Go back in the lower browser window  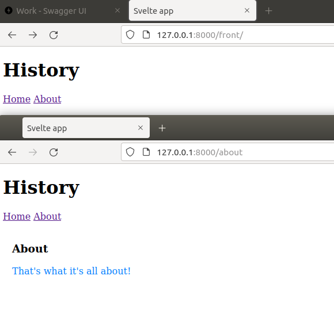(12, 152)
